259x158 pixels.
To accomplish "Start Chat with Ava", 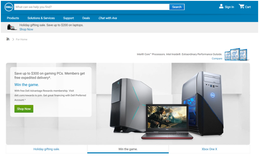I will tap(108, 18).
